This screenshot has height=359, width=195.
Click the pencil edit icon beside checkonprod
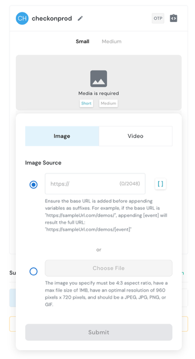point(80,18)
